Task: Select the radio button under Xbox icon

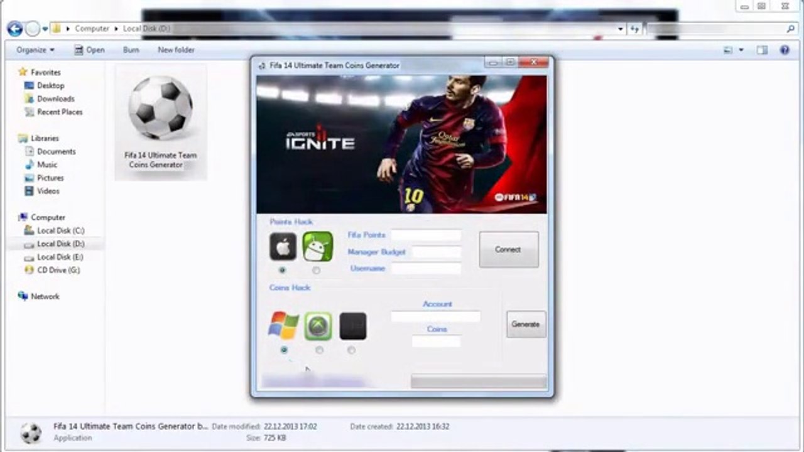Action: (319, 350)
